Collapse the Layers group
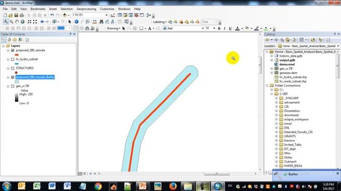This screenshot has height=191, width=341. click(3, 46)
